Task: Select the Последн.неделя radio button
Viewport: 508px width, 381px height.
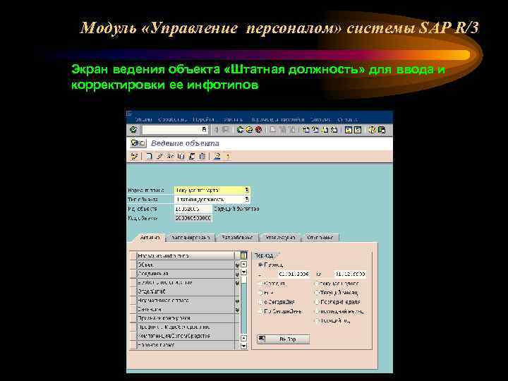Action: pyautogui.click(x=317, y=302)
